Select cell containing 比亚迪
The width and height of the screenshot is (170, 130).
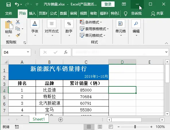pos(49,90)
